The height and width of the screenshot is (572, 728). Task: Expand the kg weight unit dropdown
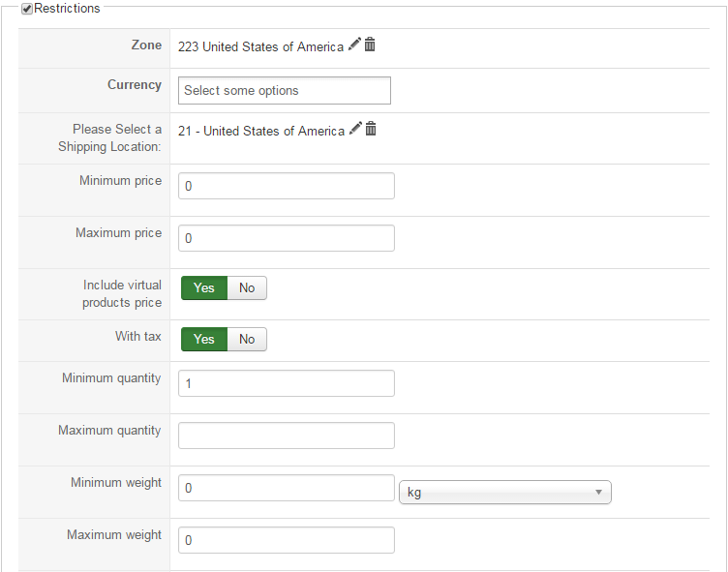coord(504,493)
